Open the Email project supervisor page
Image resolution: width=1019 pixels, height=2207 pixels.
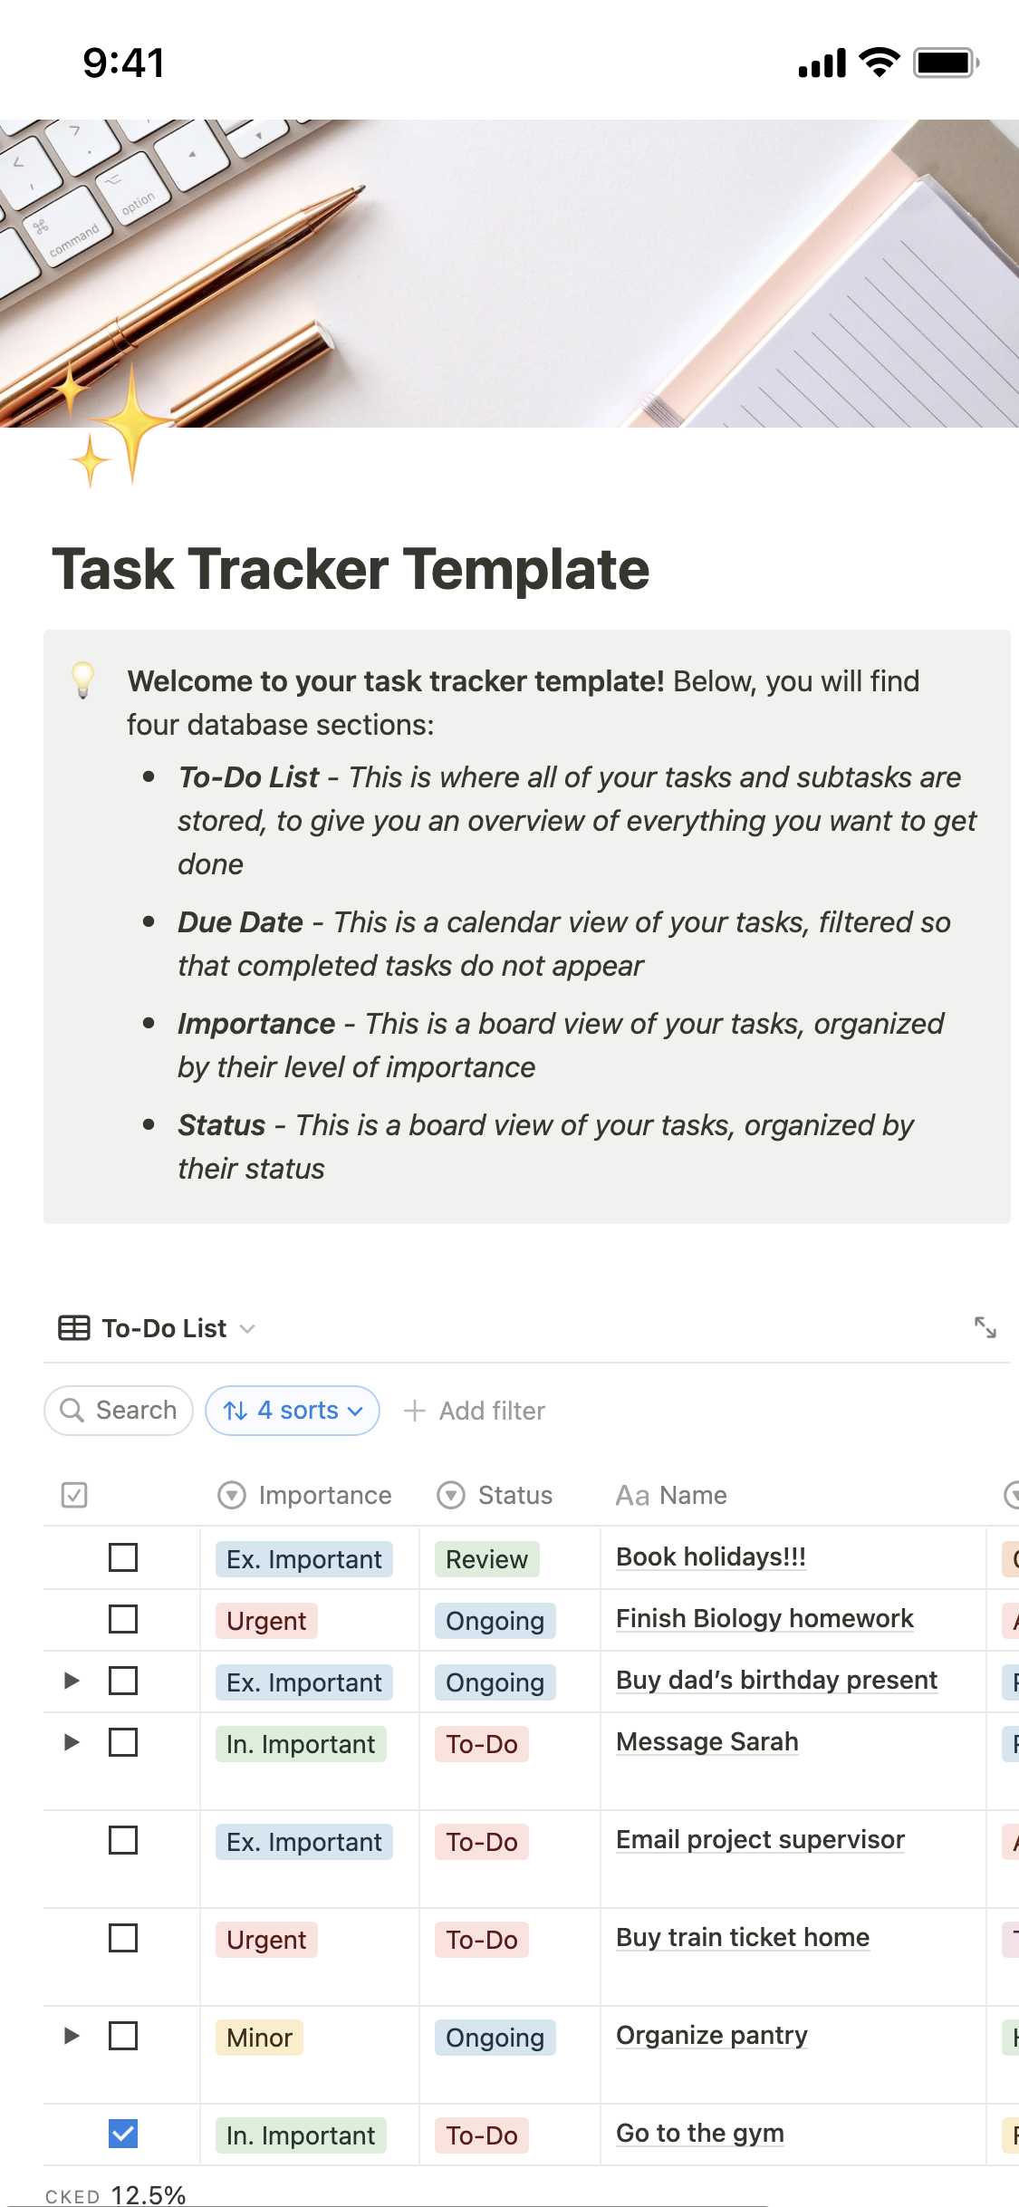click(760, 1839)
